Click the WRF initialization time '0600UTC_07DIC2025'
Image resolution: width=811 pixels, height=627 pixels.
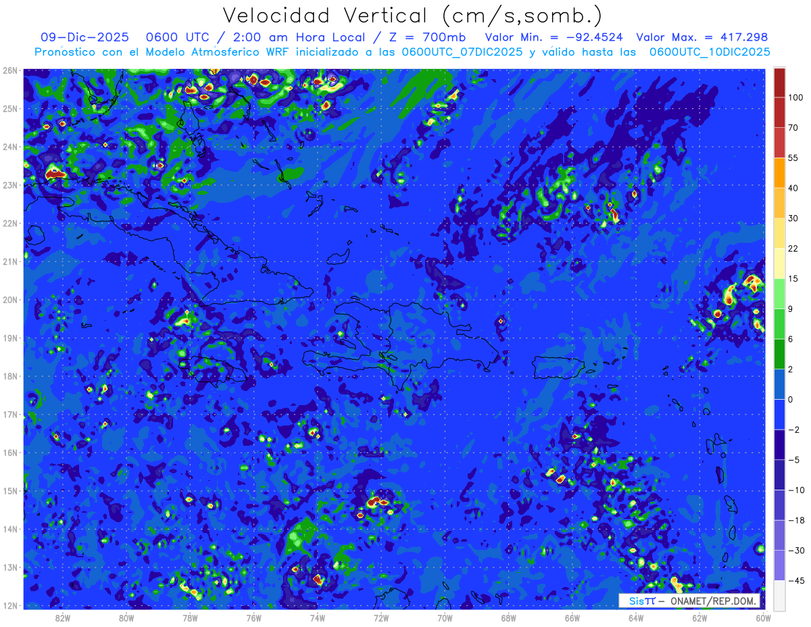point(462,51)
